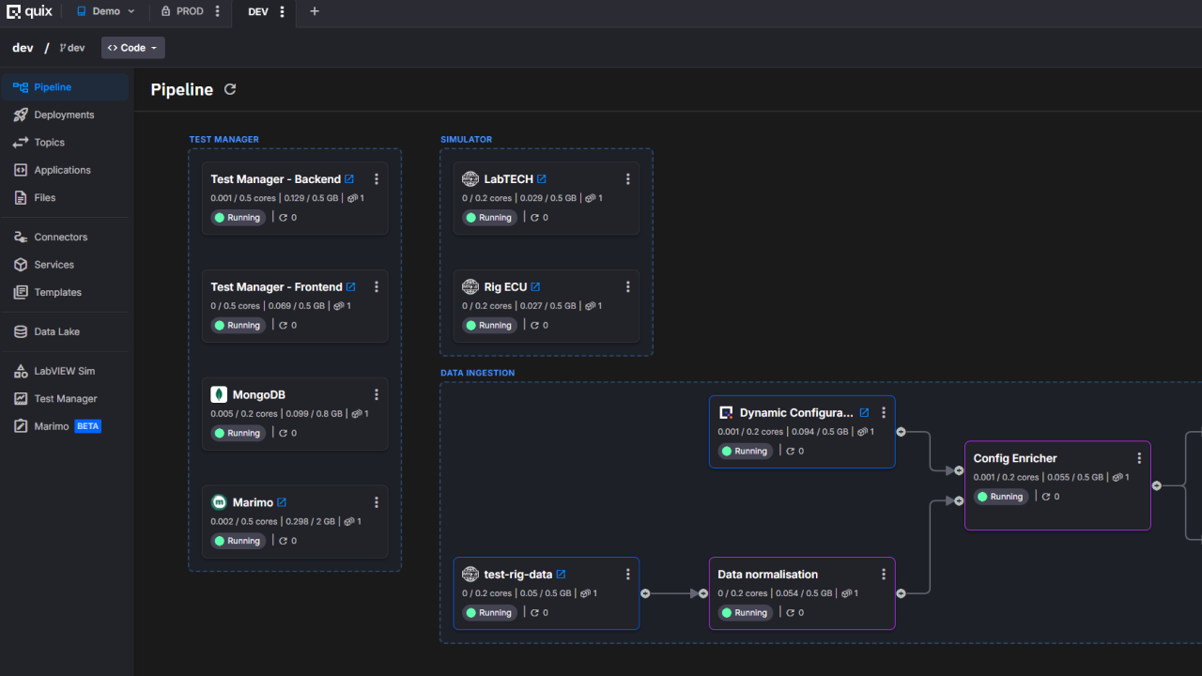The image size is (1202, 676).
Task: Open Config Enricher three-dot menu
Action: tap(1139, 458)
